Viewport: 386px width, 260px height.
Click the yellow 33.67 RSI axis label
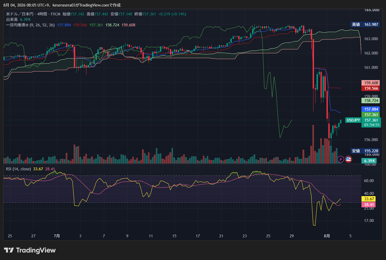(369, 199)
